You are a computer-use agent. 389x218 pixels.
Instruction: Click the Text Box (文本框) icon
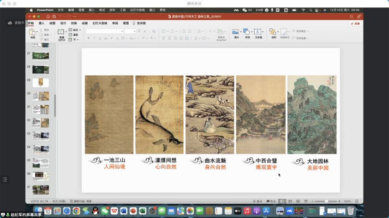pyautogui.click(x=258, y=33)
